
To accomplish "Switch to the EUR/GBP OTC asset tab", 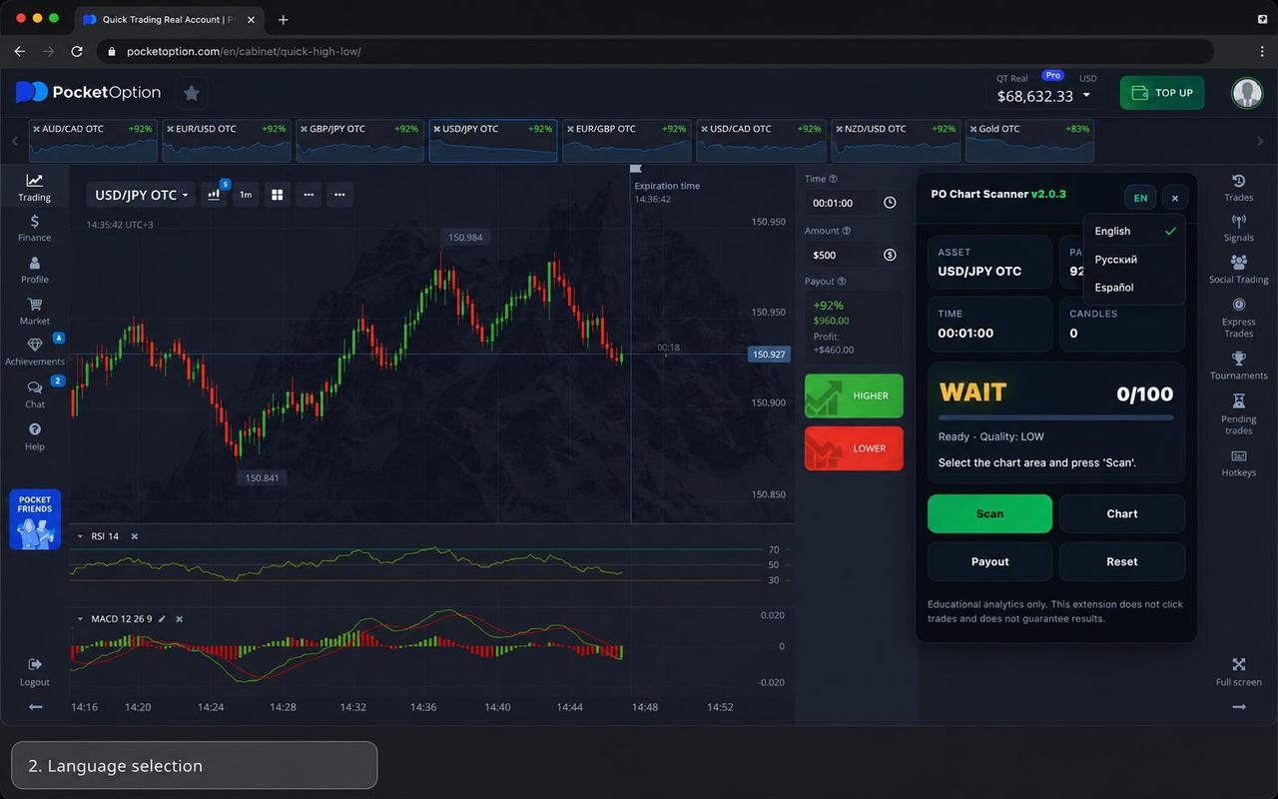I will (x=627, y=141).
